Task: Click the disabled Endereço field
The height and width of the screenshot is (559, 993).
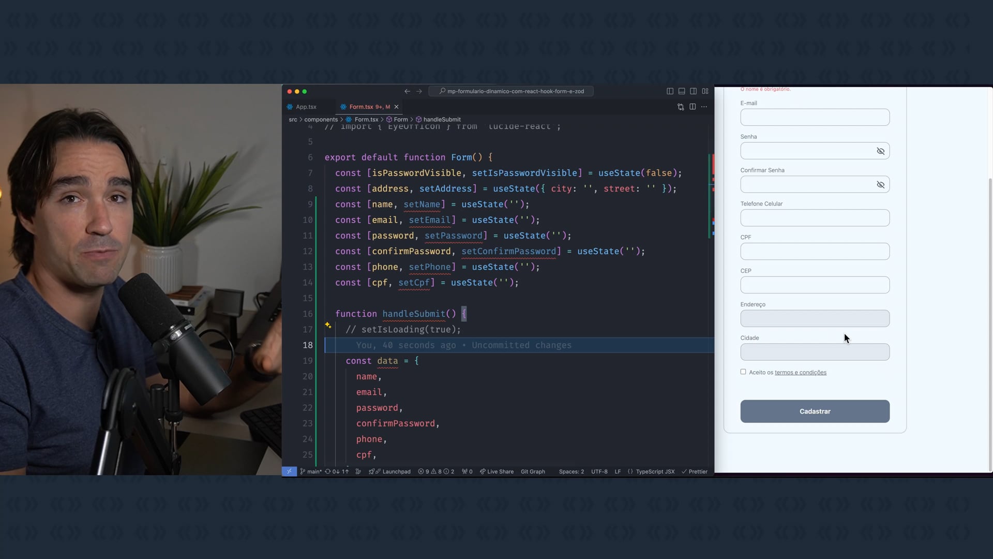Action: tap(815, 319)
